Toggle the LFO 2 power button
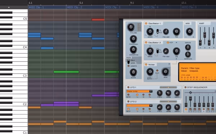This screenshot has height=134, width=216. 128,102
